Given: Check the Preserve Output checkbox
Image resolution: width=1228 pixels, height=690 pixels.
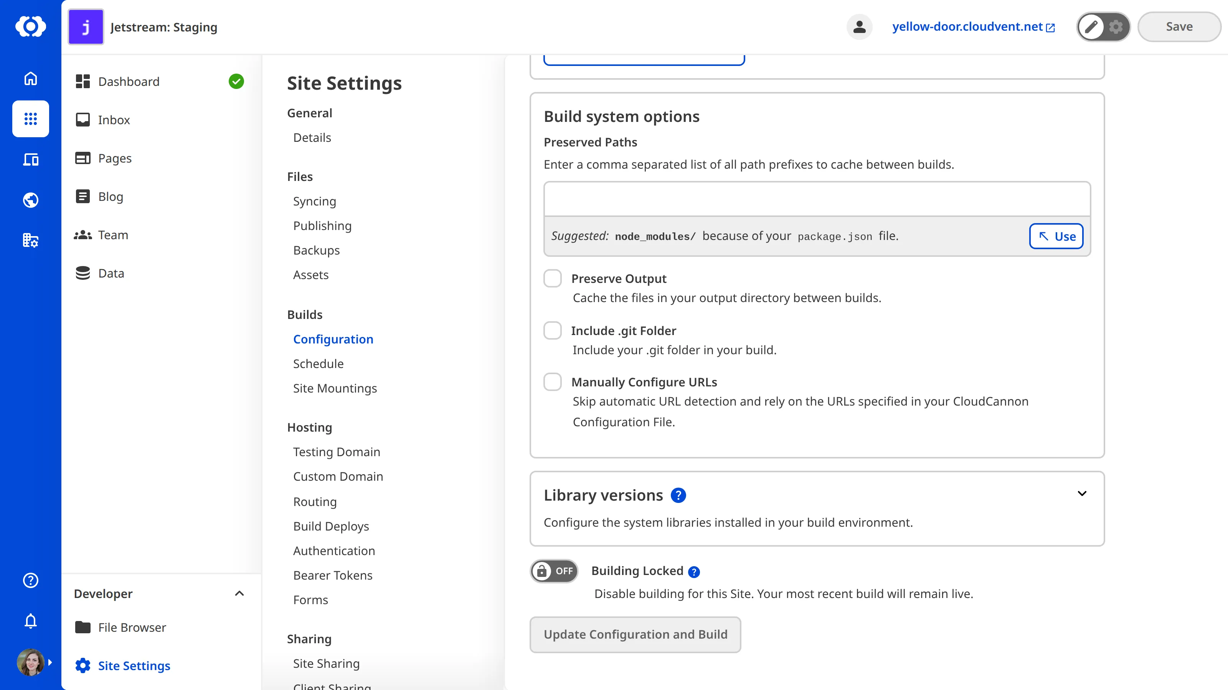Looking at the screenshot, I should point(553,279).
